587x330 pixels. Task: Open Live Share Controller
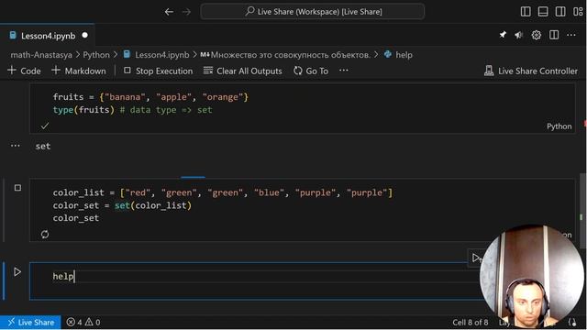(531, 71)
